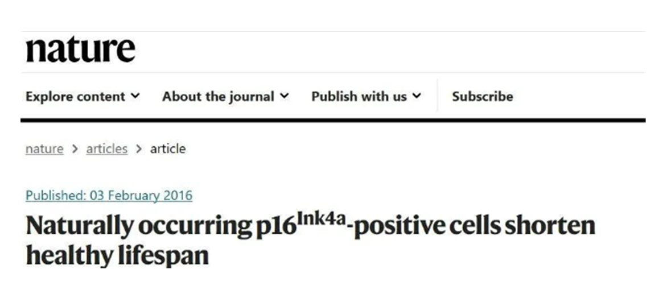Click the vertical divider left of Subscribe
This screenshot has width=667, height=302.
[x=437, y=96]
